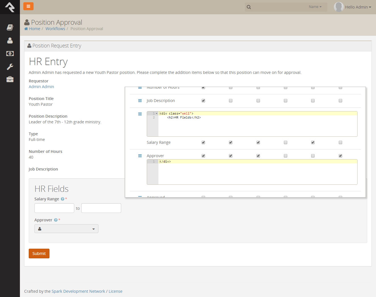Check the last checkbox in Job Description row
Image resolution: width=376 pixels, height=297 pixels.
(x=340, y=101)
